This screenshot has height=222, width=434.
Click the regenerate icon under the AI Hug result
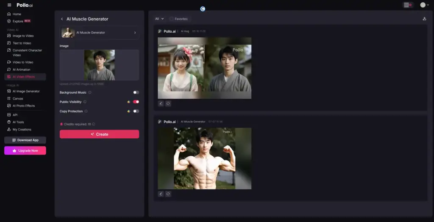pyautogui.click(x=168, y=103)
